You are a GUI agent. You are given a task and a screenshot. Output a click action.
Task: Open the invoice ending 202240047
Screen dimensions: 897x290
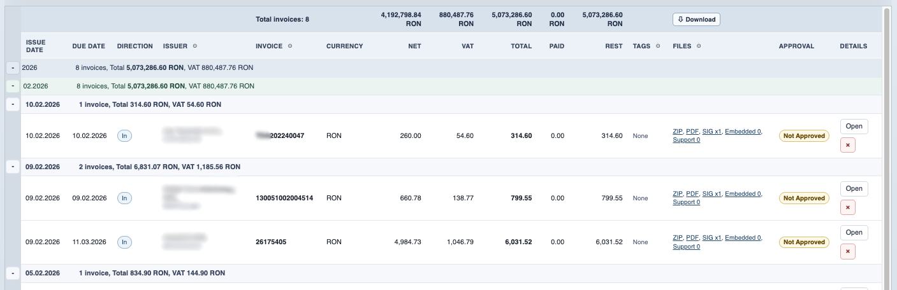point(854,126)
